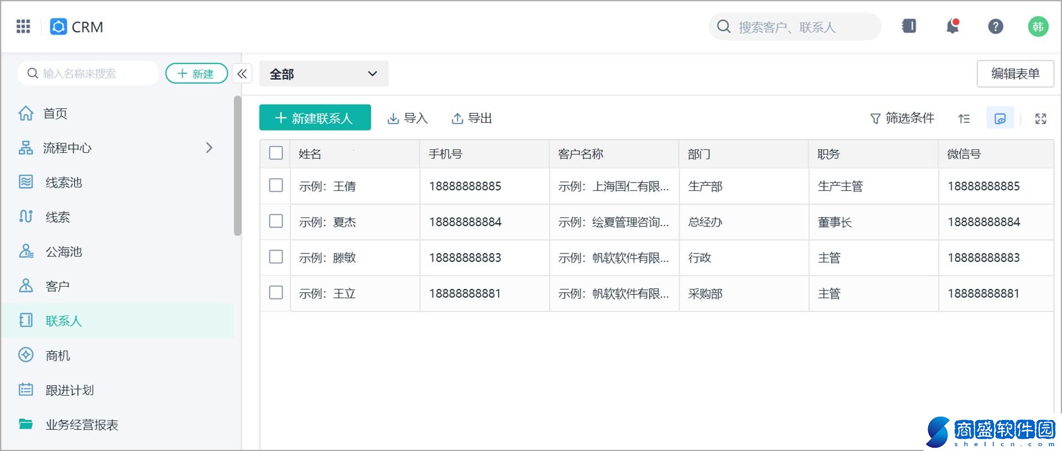This screenshot has width=1062, height=451.
Task: Open the user avatar 韩
Action: coord(1038,27)
